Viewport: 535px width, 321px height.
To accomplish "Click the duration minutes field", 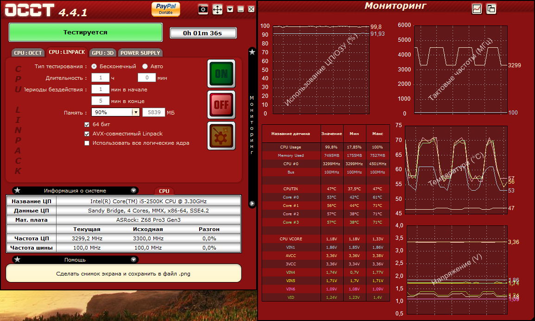I will click(147, 77).
